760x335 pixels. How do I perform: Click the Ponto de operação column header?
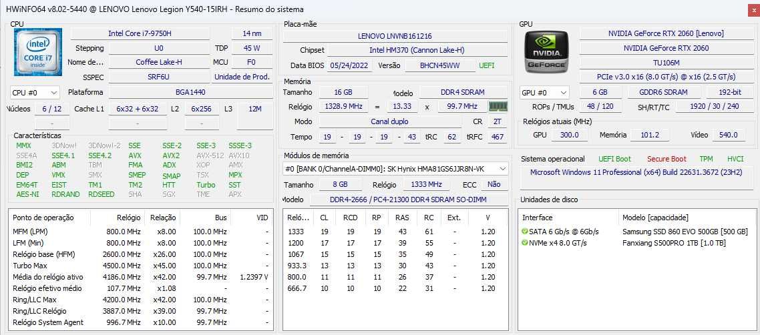pyautogui.click(x=49, y=218)
